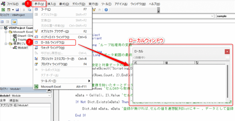Toggle folders button in project explorer

[14, 22]
